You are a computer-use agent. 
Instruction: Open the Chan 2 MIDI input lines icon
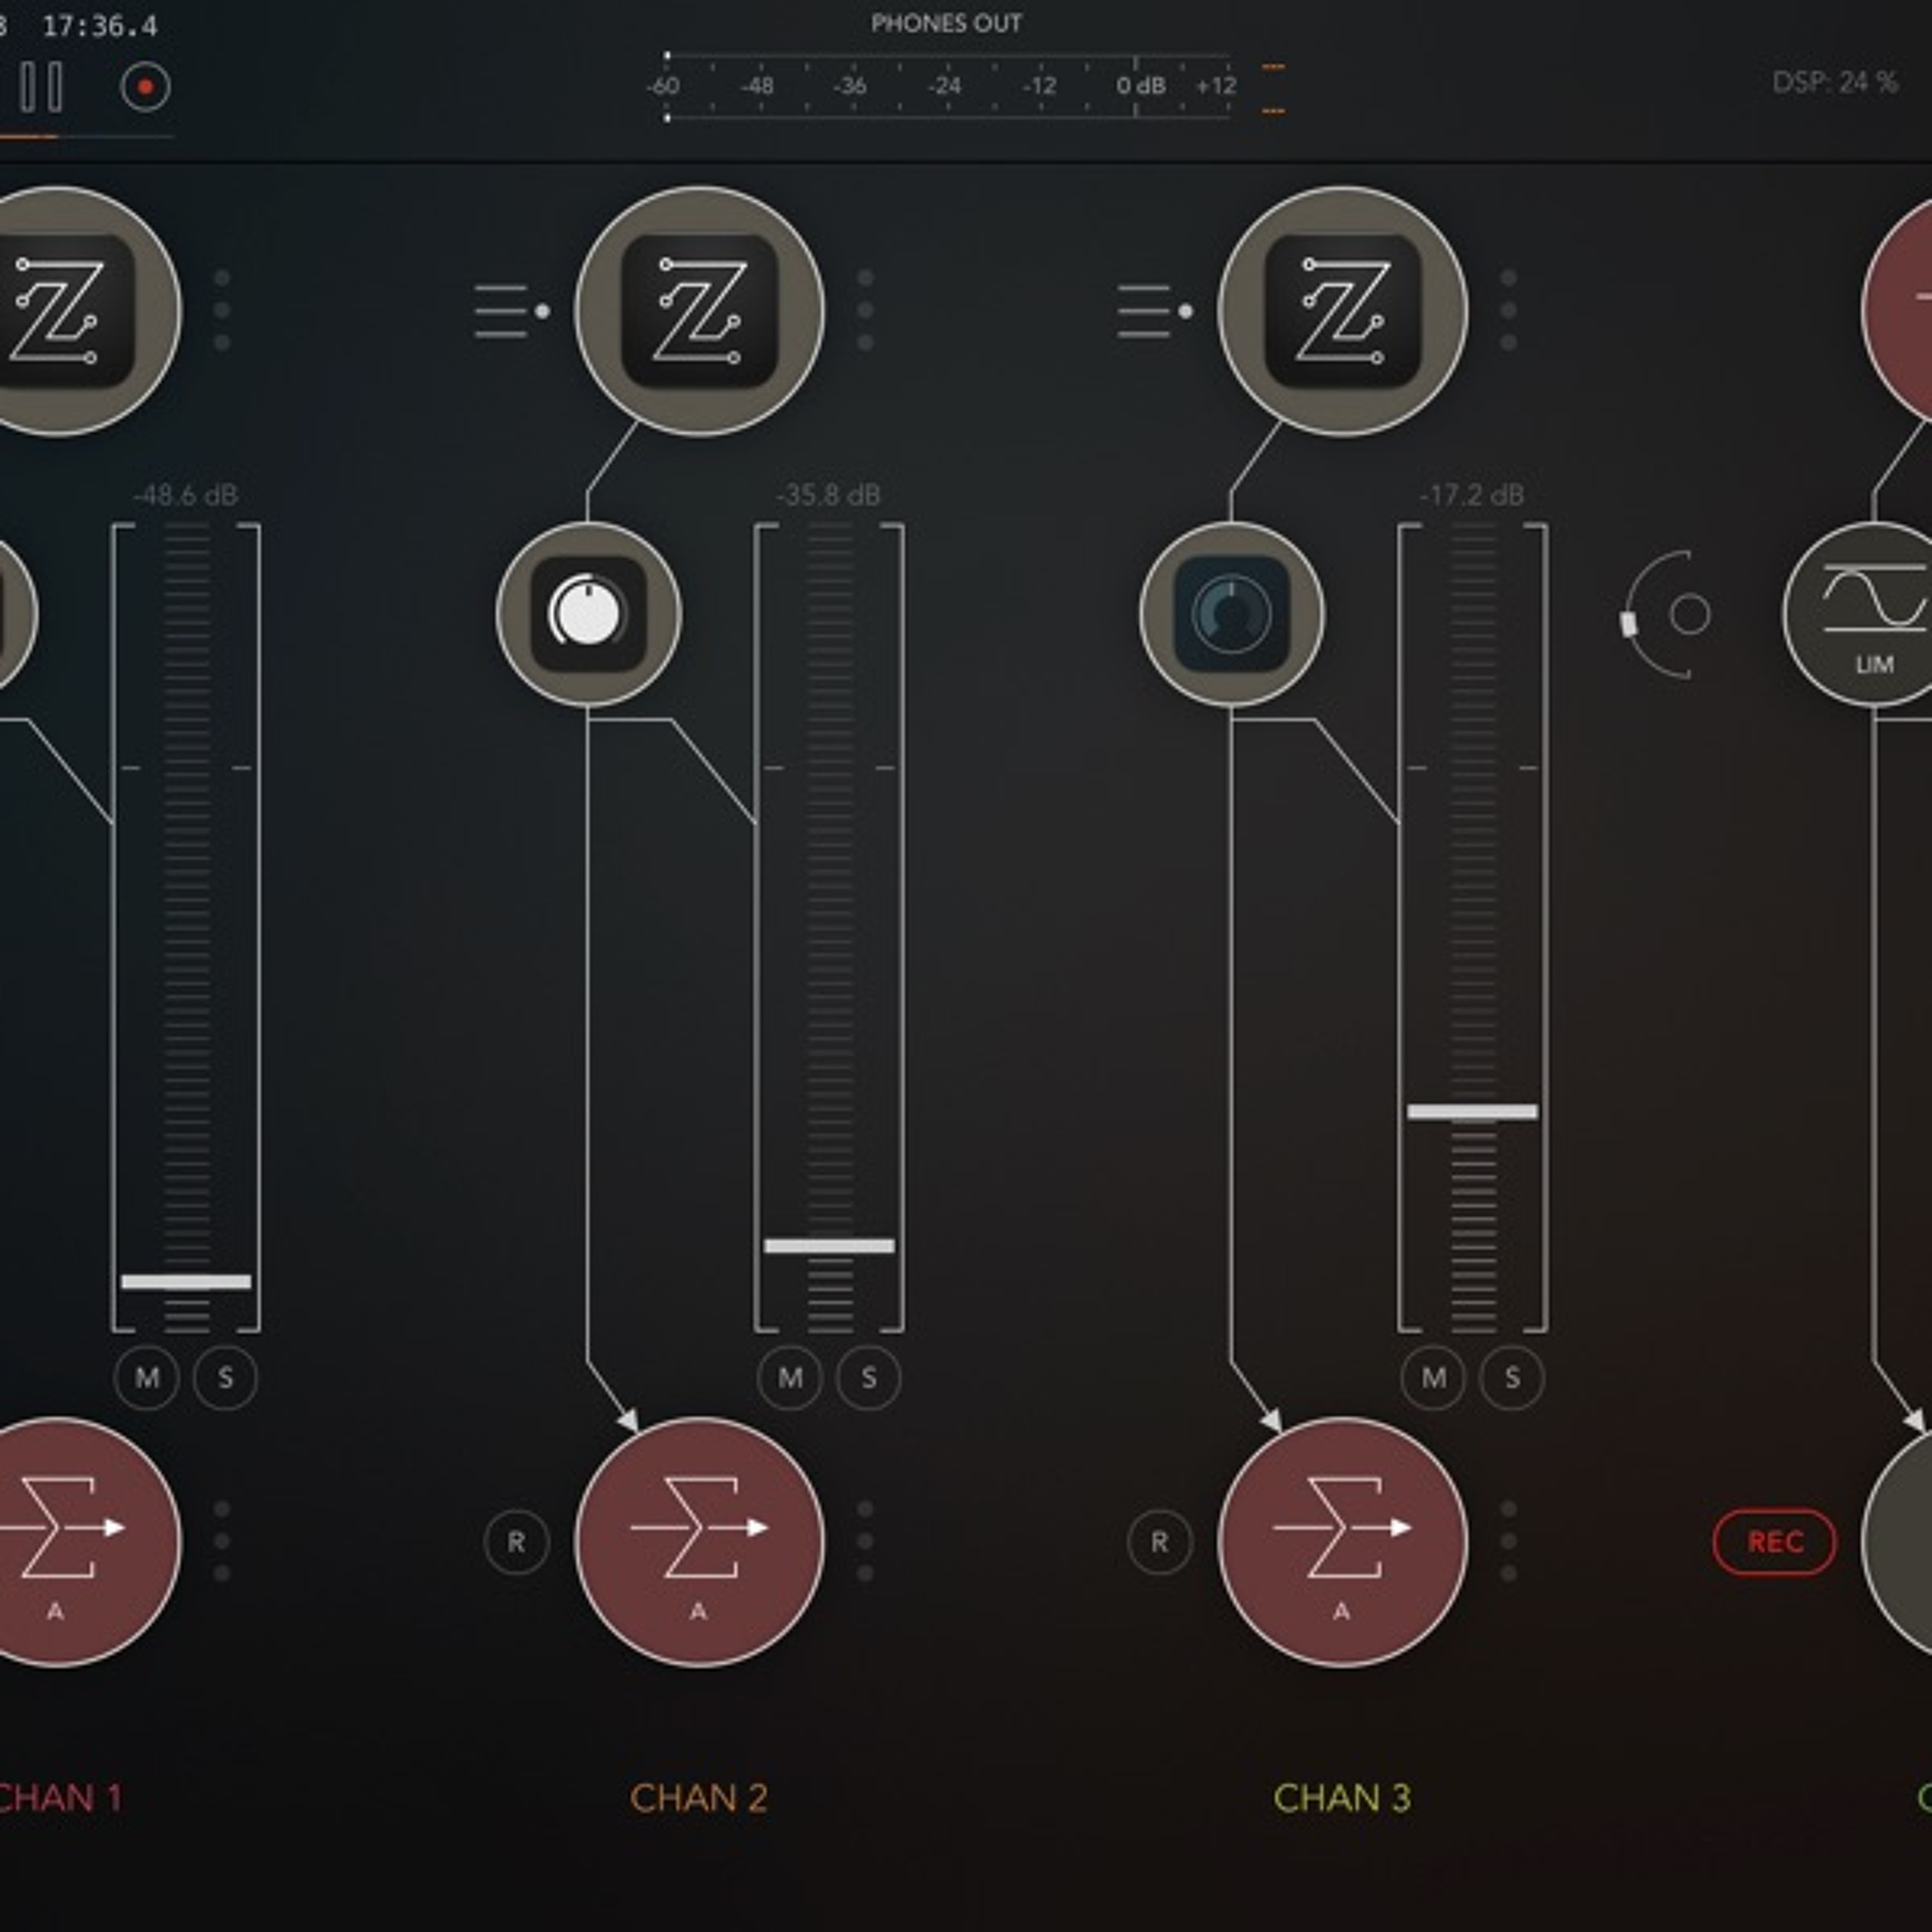(512, 311)
